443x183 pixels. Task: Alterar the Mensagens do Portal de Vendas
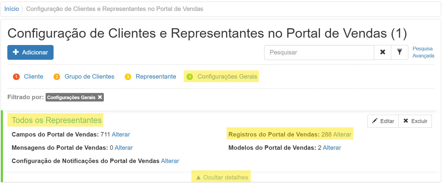point(124,148)
